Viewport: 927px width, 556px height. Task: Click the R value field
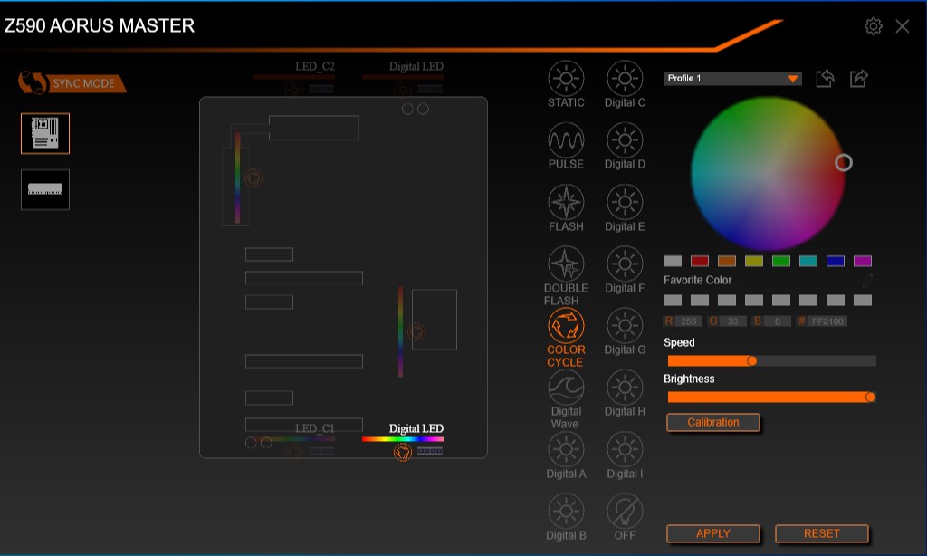tap(688, 321)
